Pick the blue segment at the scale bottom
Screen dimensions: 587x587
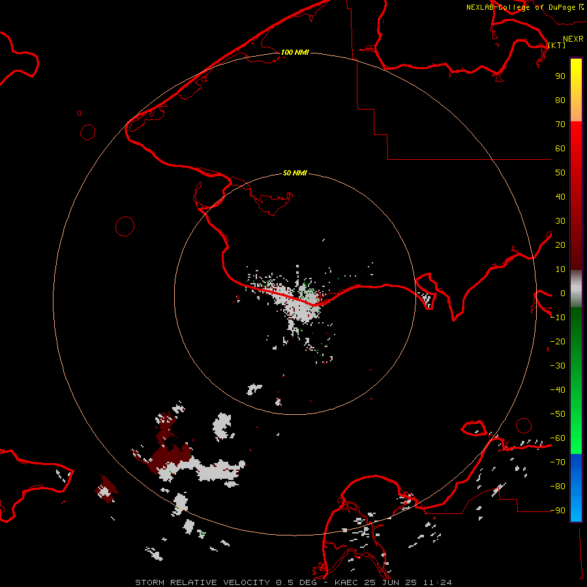pos(576,488)
